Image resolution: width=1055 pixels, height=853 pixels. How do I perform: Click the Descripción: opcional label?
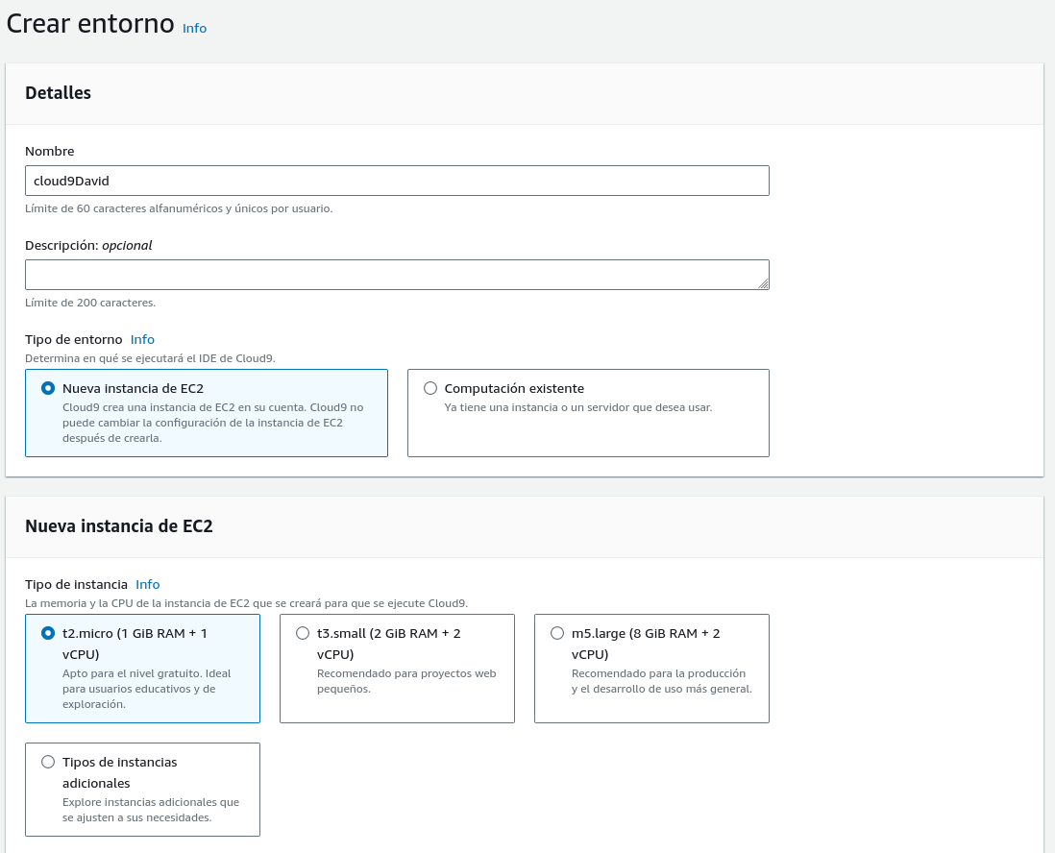coord(88,245)
